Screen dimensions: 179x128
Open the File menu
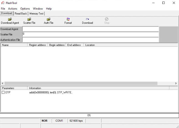tap(3, 9)
